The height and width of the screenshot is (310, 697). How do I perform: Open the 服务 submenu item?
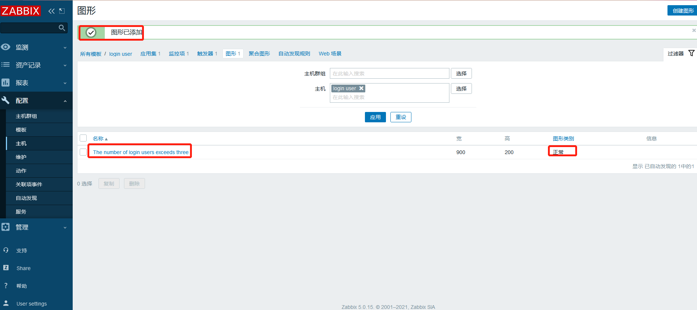pyautogui.click(x=39, y=212)
